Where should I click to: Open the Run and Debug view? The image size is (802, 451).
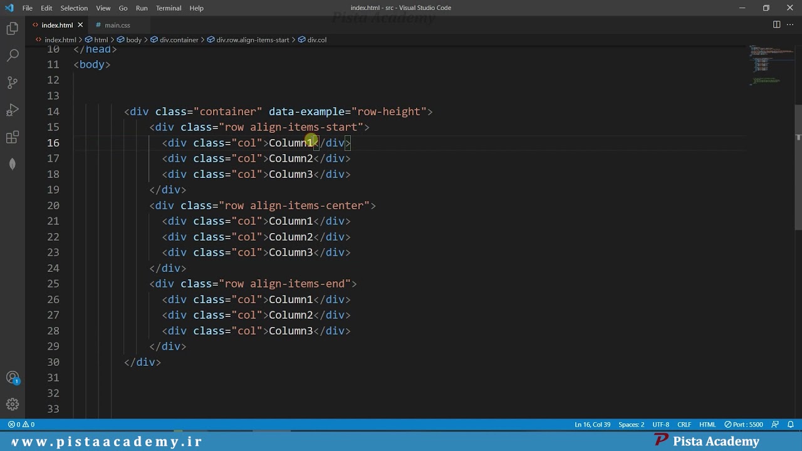pyautogui.click(x=13, y=110)
